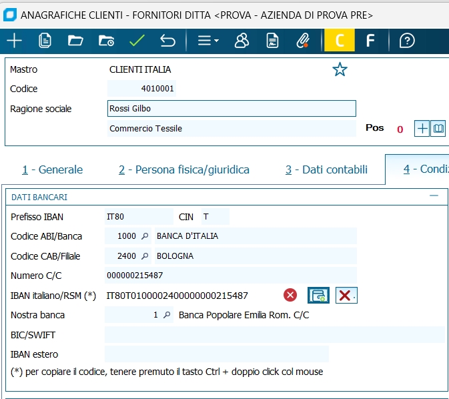The width and height of the screenshot is (449, 399).
Task: Click the red error circle next to IBAN
Action: [290, 295]
